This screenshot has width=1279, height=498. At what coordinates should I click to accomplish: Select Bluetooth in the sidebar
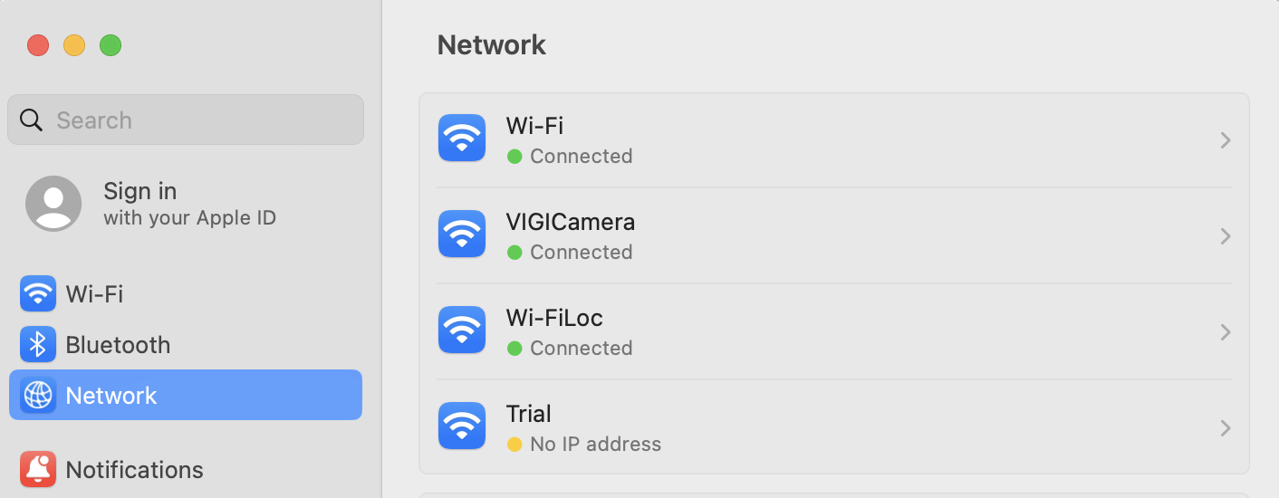pyautogui.click(x=118, y=345)
